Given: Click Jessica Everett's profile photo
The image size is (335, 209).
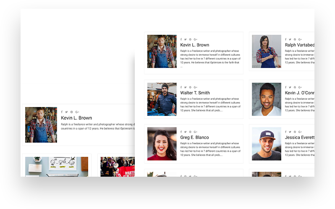Looking at the screenshot, I should point(266,144).
